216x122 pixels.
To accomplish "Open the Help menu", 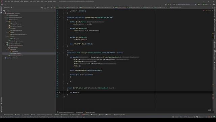I will pyautogui.click(x=55, y=1).
